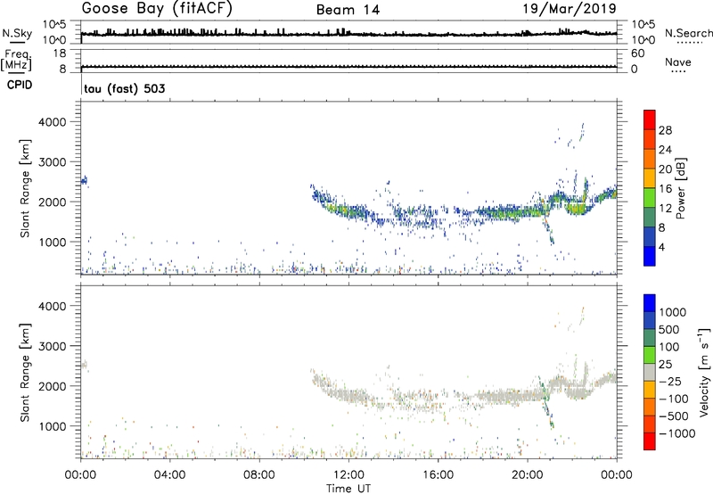Click the 'CPID' label
This screenshot has width=713, height=494.
coord(20,85)
